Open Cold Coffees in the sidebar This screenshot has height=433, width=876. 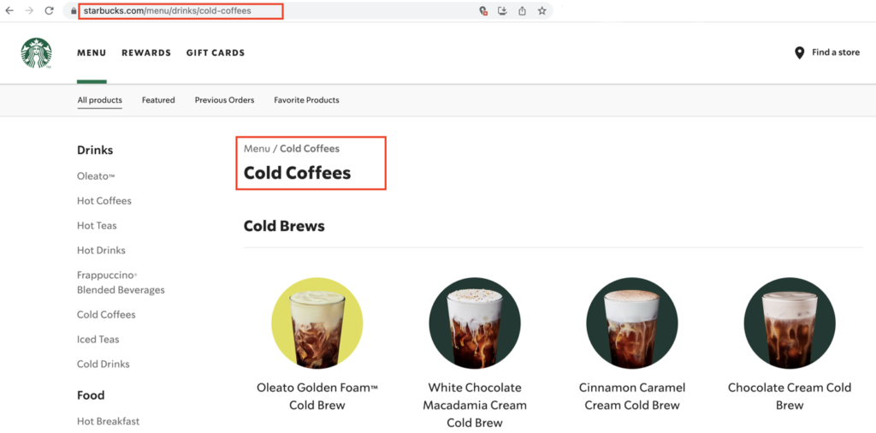[106, 315]
